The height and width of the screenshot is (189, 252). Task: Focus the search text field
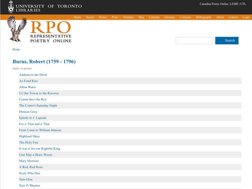[194, 41]
